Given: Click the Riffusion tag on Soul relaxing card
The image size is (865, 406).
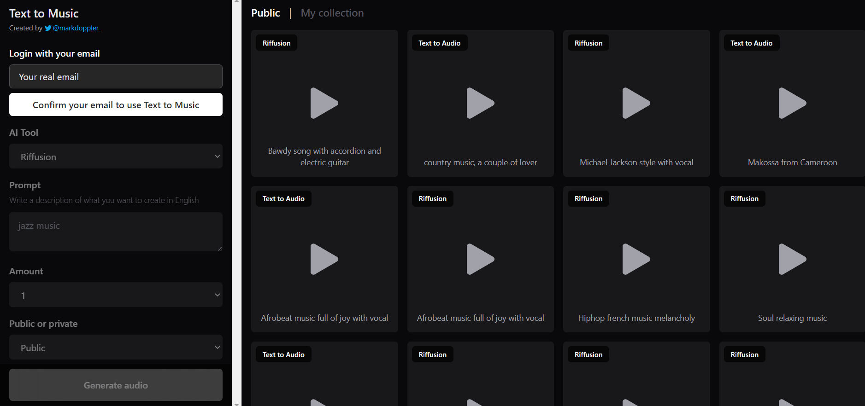Looking at the screenshot, I should (744, 198).
